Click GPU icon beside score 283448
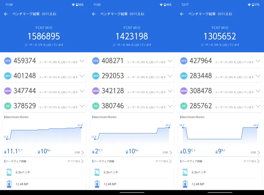 pos(184,76)
